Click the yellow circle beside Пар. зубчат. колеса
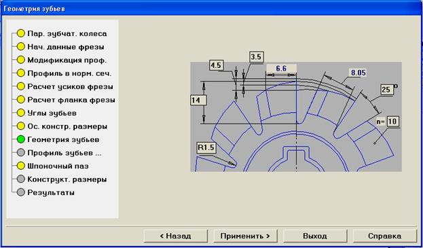 pos(21,33)
